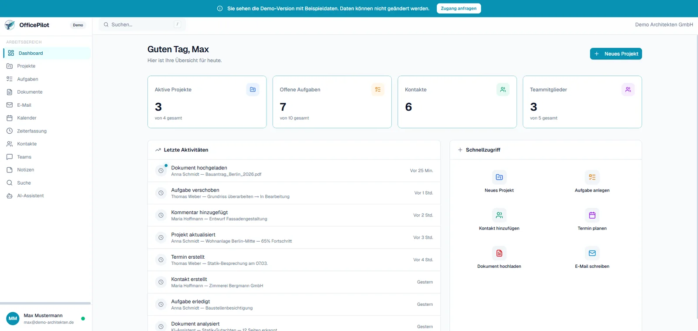Click the Suche magnifier icon in the sidebar
698x331 pixels.
click(x=10, y=183)
